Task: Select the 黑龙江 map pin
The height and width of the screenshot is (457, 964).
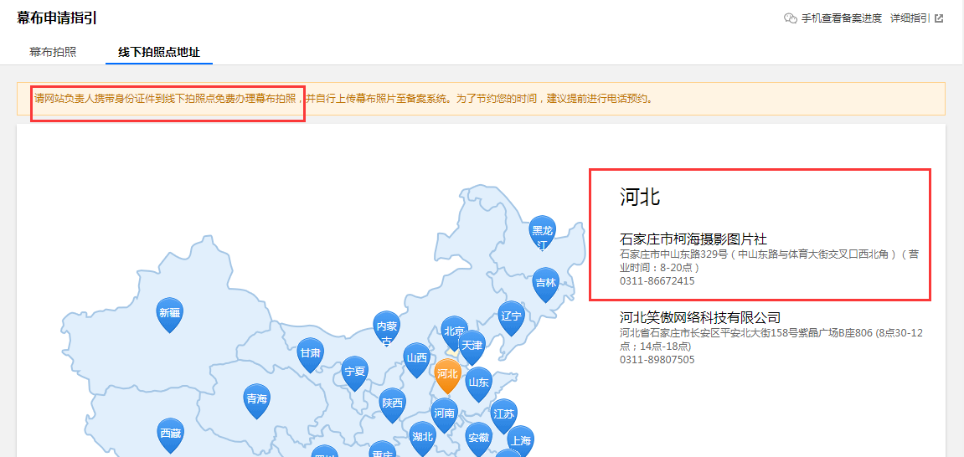Action: point(542,234)
